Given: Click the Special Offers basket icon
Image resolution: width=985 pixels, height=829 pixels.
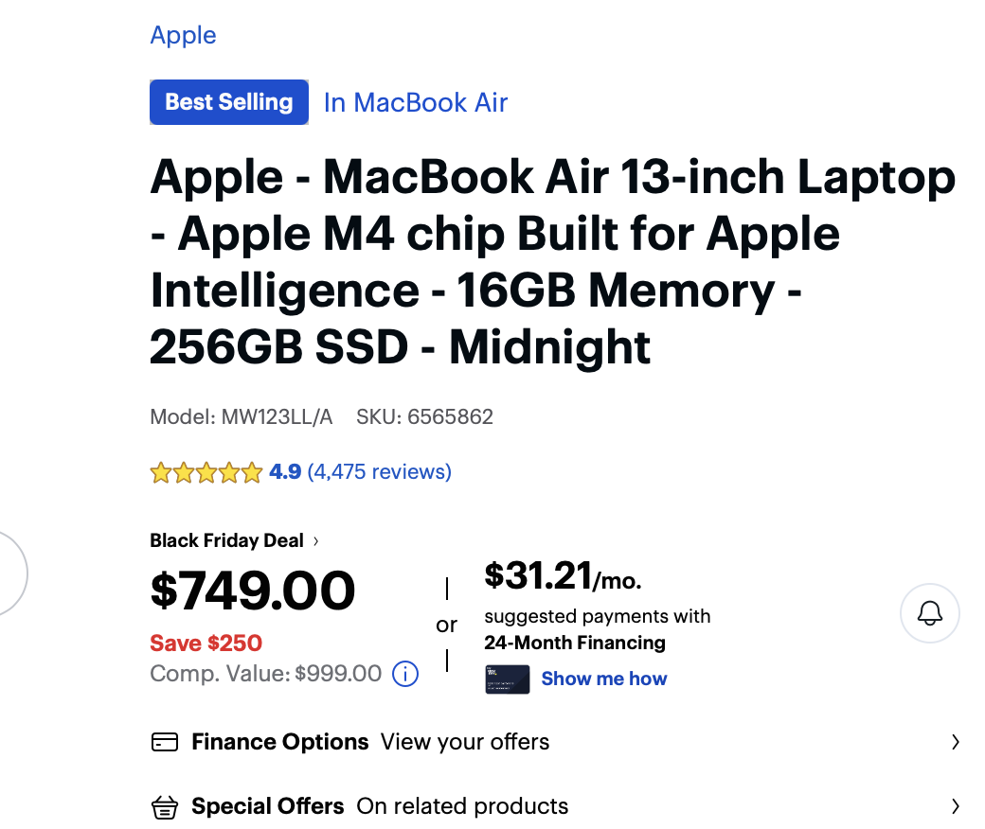Looking at the screenshot, I should tap(165, 807).
